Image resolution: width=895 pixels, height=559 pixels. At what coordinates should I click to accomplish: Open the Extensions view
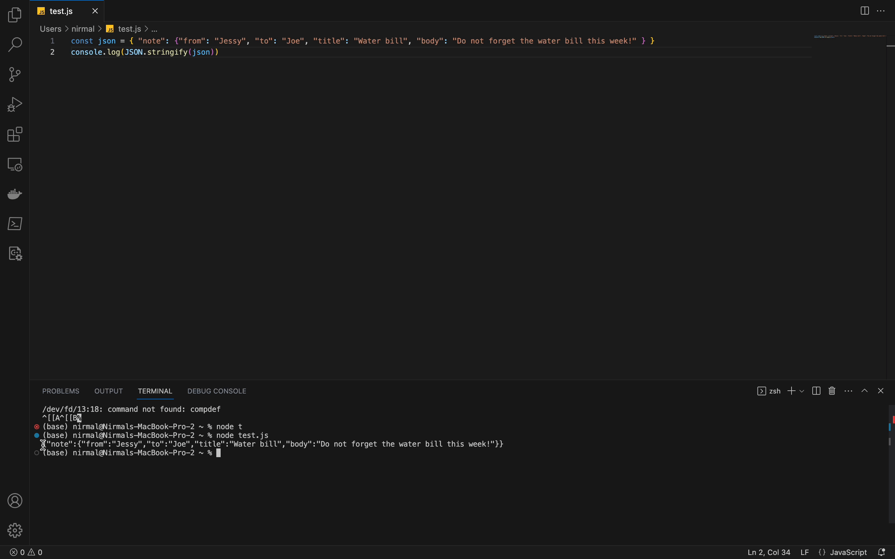point(15,134)
